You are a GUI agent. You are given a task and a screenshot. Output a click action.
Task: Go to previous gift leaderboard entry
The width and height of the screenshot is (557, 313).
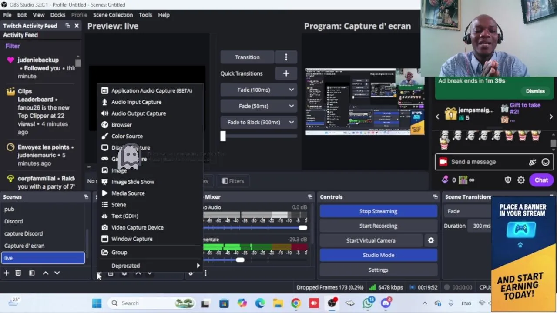[x=437, y=117]
